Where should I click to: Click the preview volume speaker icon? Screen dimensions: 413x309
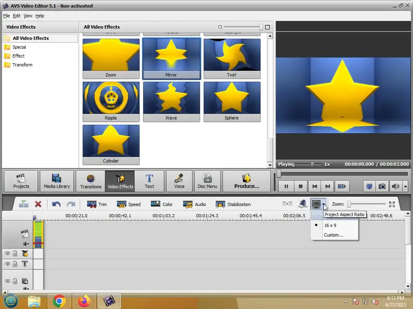pyautogui.click(x=395, y=186)
